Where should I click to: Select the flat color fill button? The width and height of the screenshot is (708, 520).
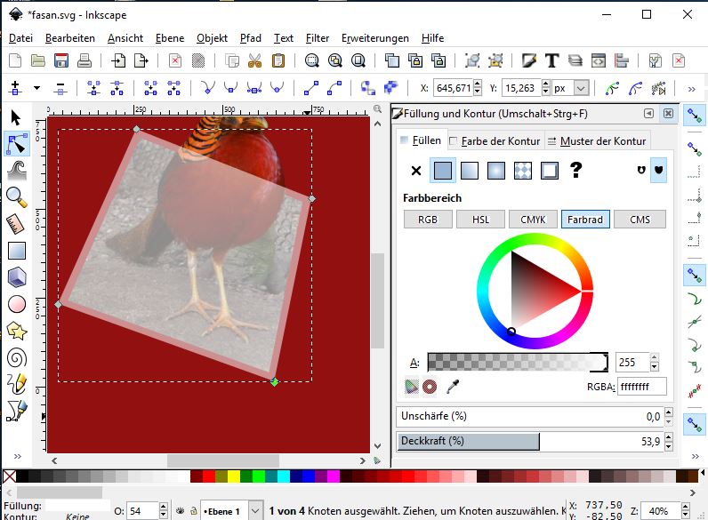tap(443, 171)
